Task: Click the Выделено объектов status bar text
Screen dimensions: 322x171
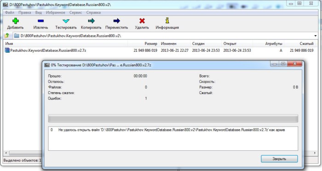Action: tap(22, 160)
